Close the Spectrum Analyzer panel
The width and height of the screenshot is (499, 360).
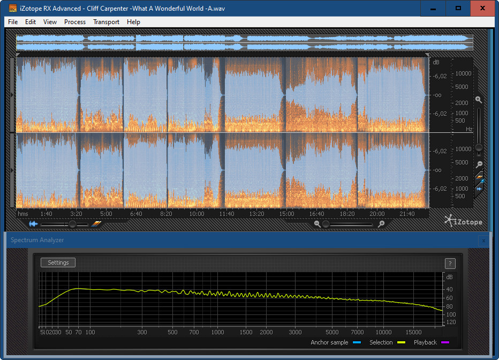click(483, 241)
